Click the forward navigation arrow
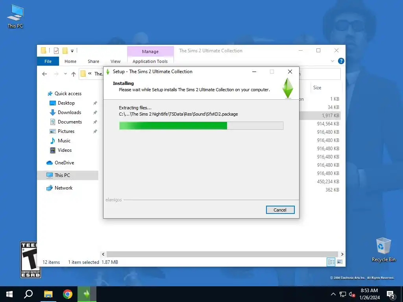This screenshot has width=403, height=302. coord(56,74)
